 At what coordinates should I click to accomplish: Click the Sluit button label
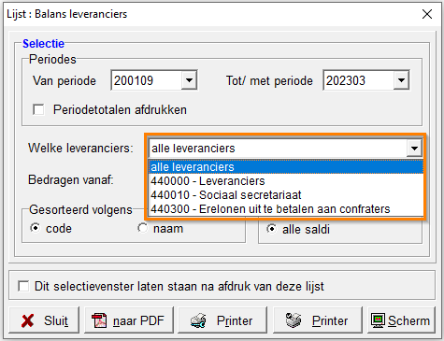56,320
